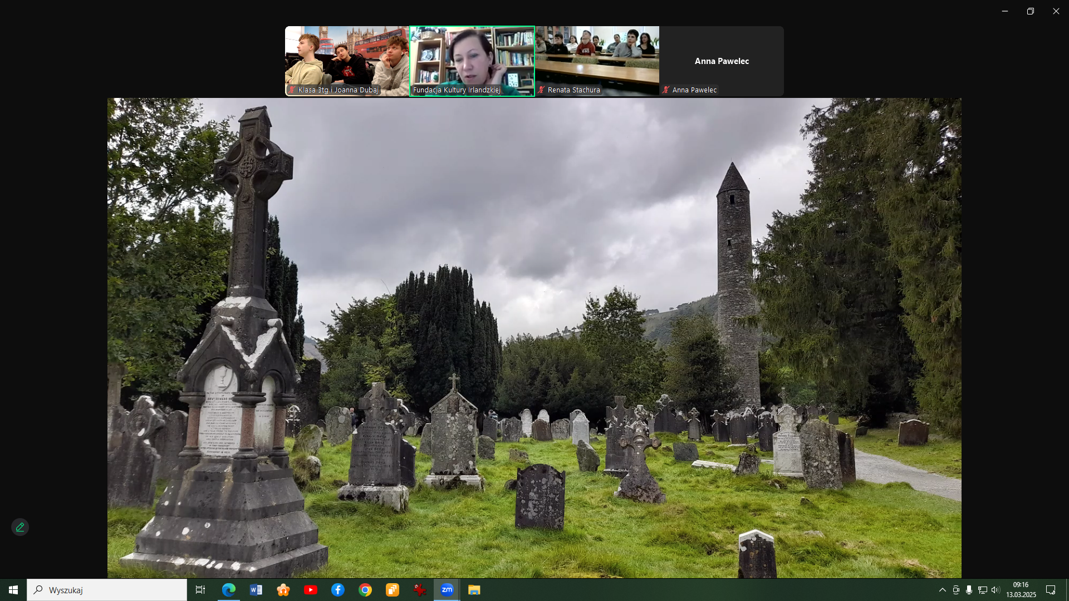Launch Google Chrome from the taskbar
Viewport: 1069px width, 601px height.
[x=365, y=590]
